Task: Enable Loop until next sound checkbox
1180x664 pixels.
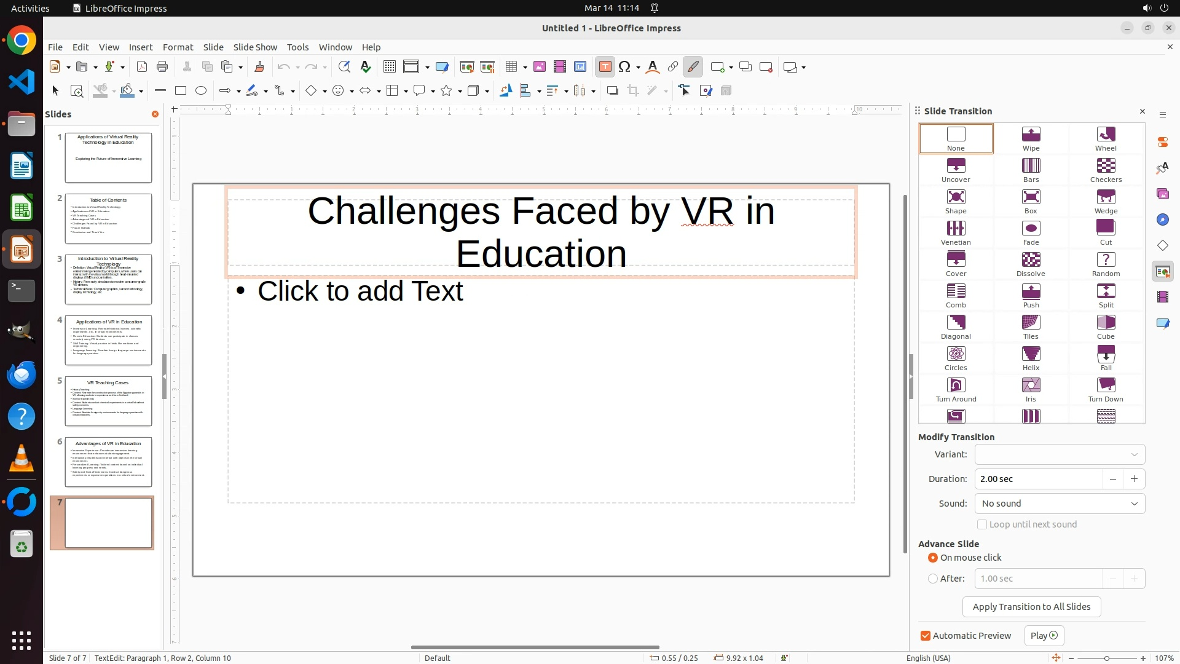Action: pos(982,524)
